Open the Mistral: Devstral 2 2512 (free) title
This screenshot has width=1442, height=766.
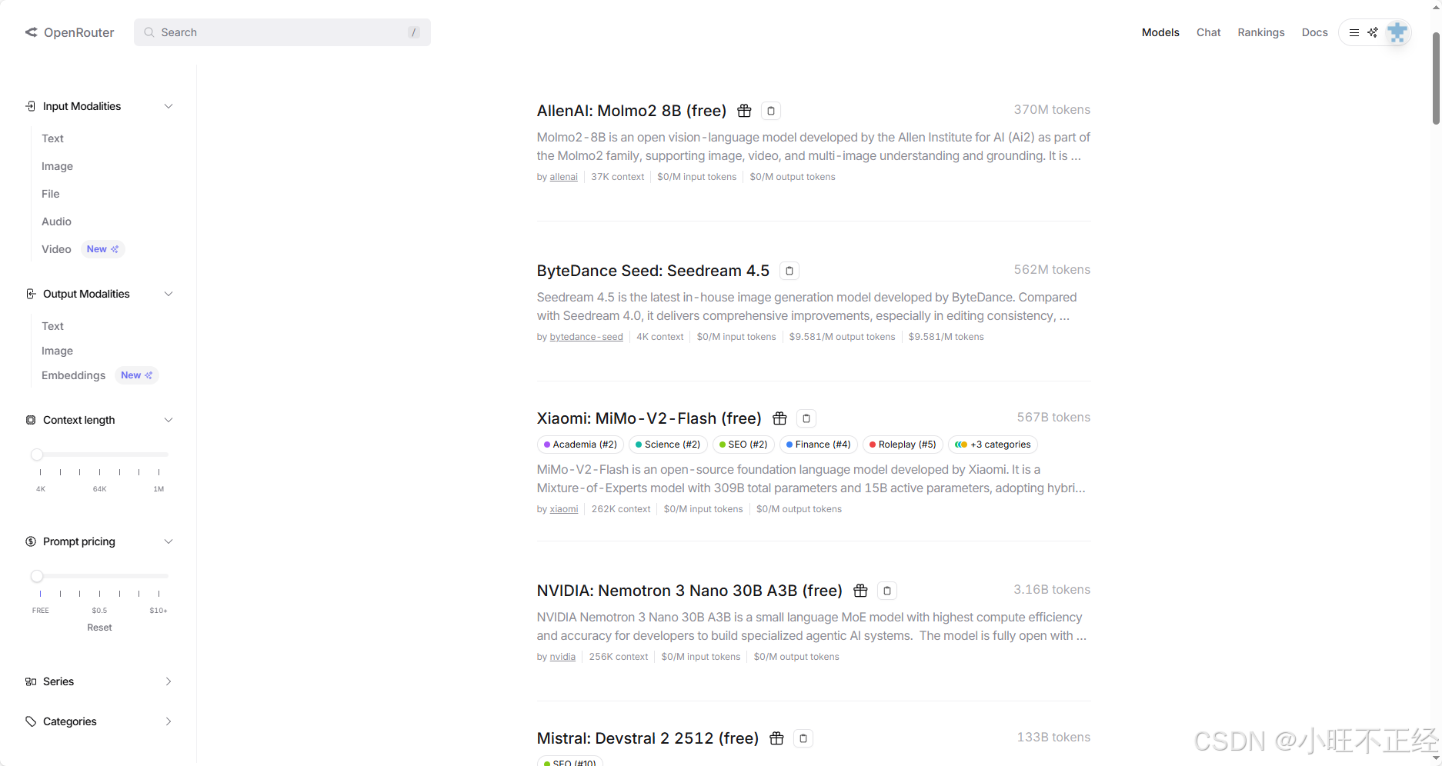[x=648, y=738]
